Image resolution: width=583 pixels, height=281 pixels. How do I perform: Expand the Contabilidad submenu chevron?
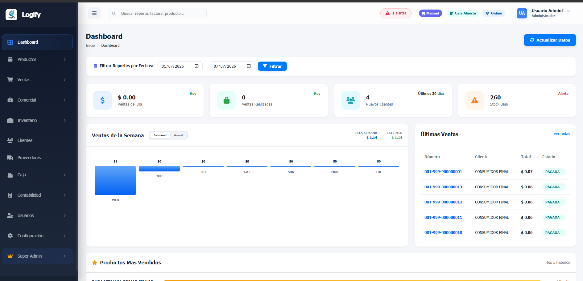click(x=64, y=195)
